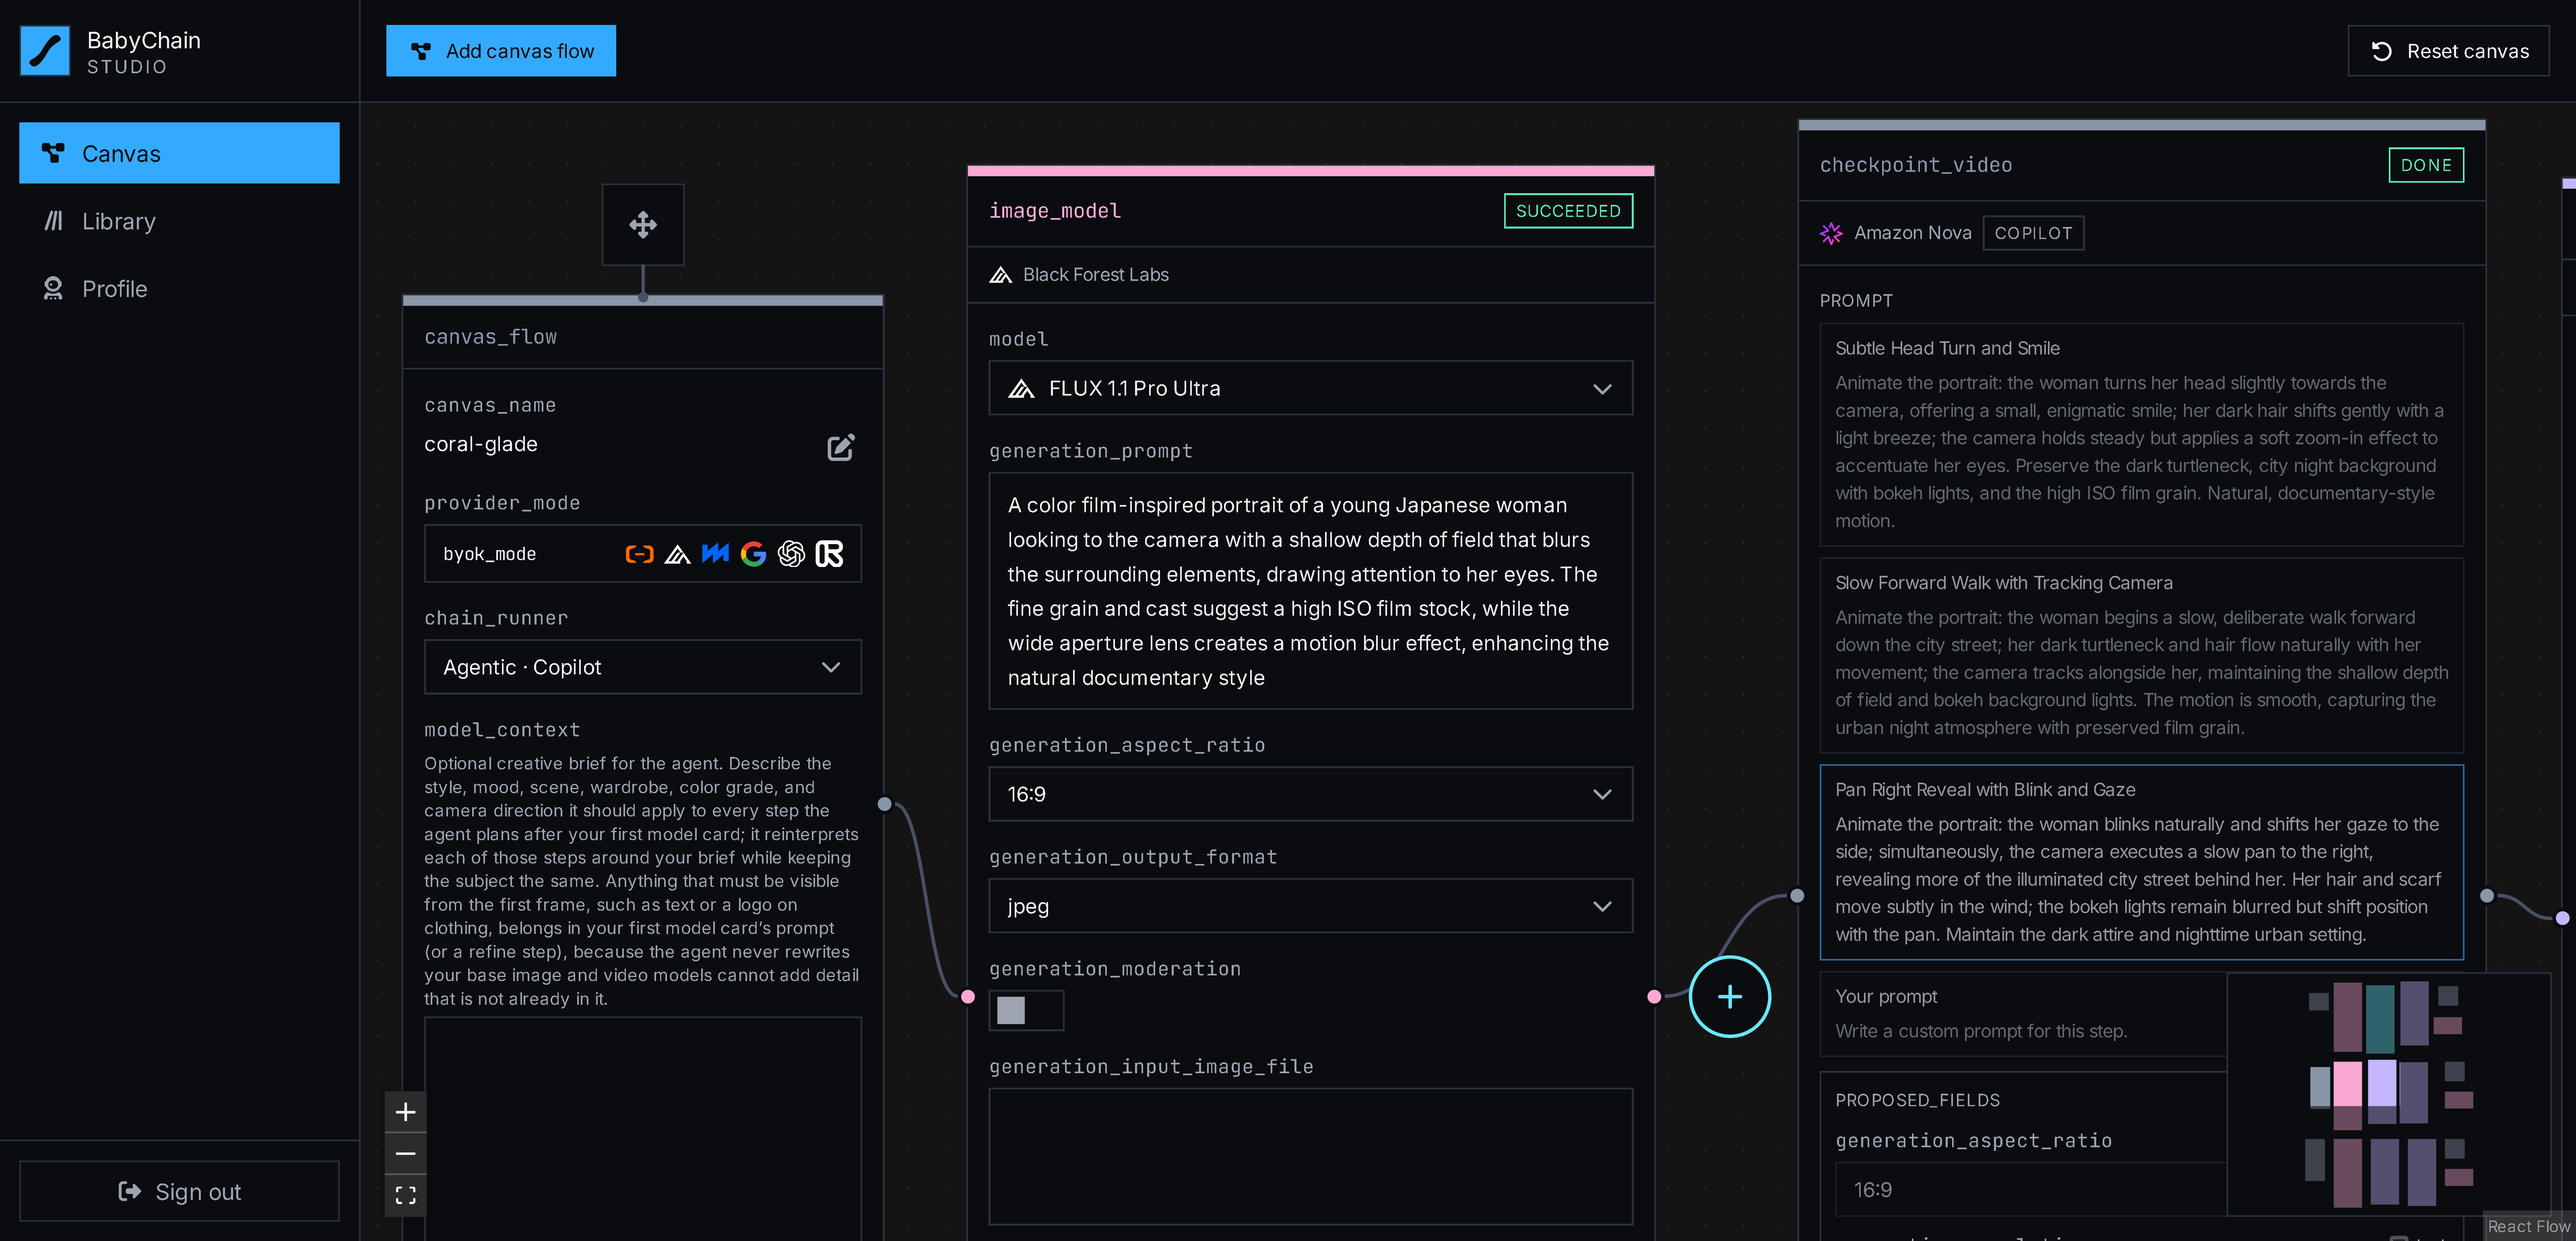
Task: Click the React Flow attribution link
Action: [x=2528, y=1226]
